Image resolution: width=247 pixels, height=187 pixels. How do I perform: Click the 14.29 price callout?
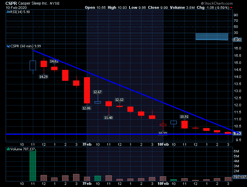43,77
